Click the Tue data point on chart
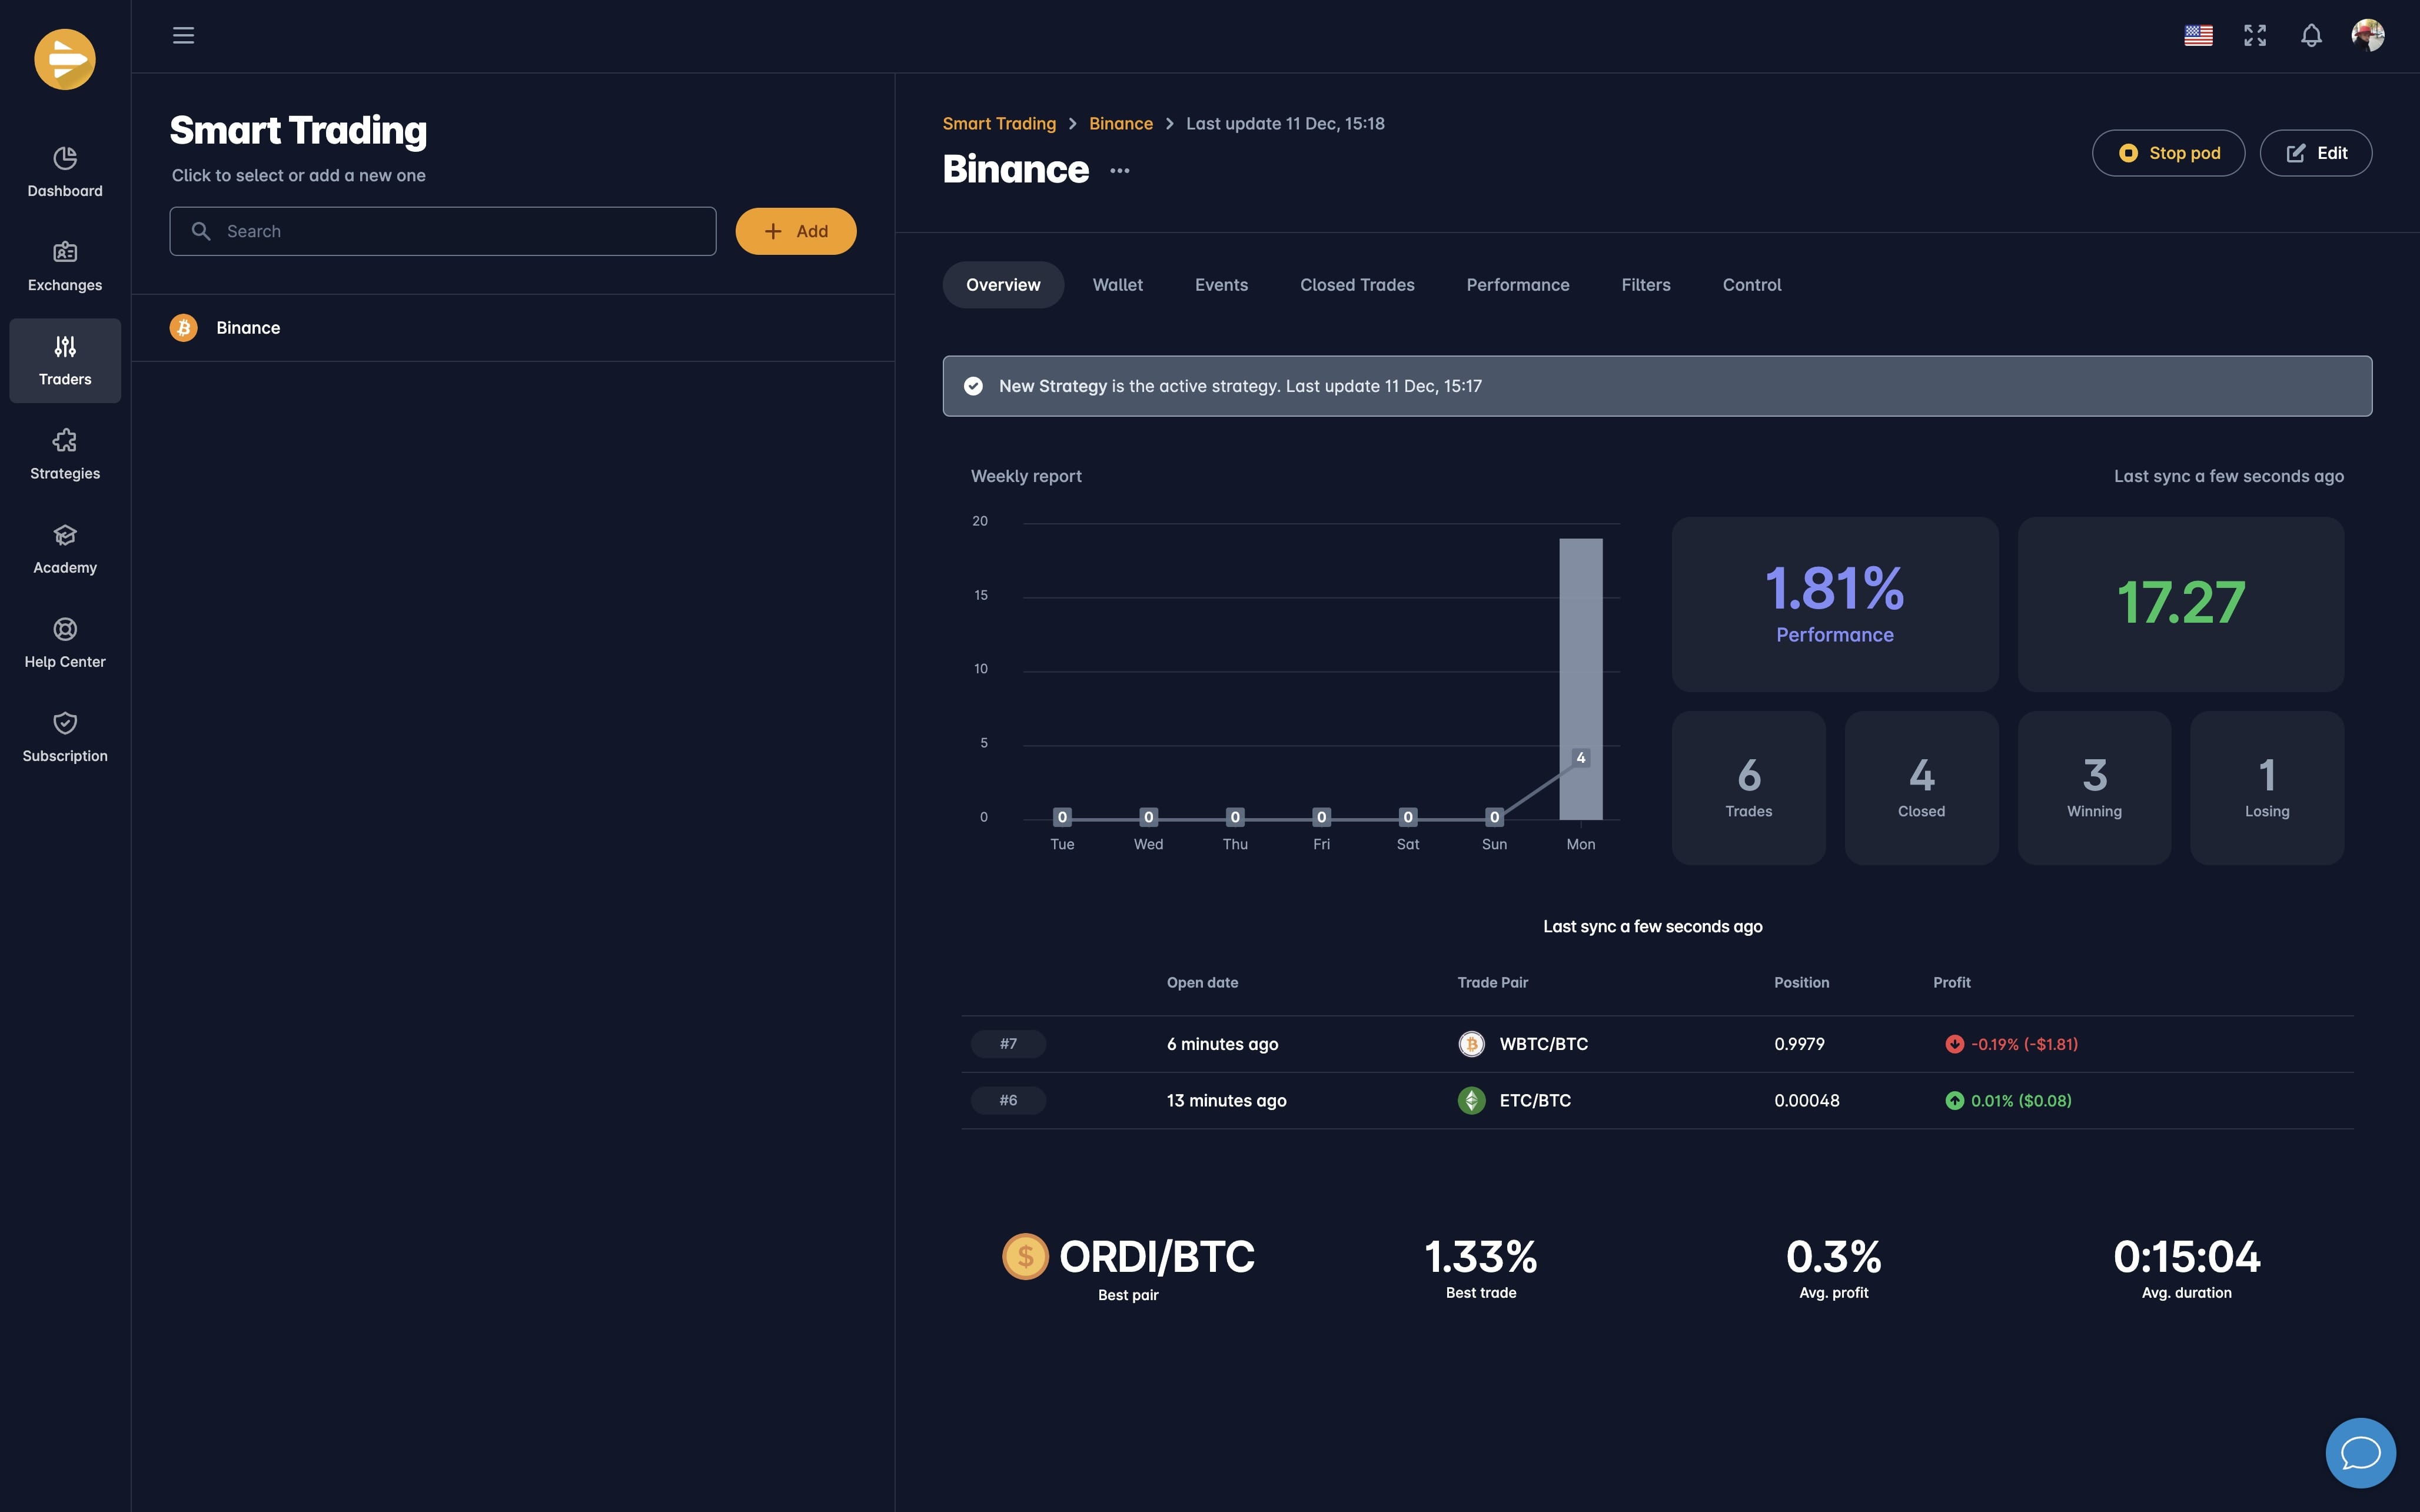The image size is (2420, 1512). click(1062, 817)
